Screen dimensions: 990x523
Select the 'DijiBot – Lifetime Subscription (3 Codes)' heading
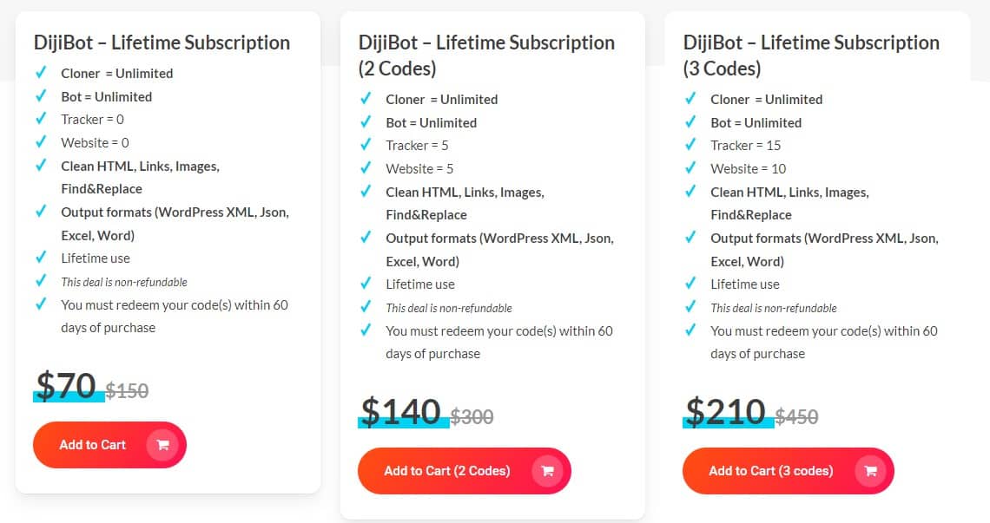[x=811, y=54]
